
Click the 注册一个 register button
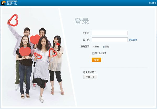(90, 77)
